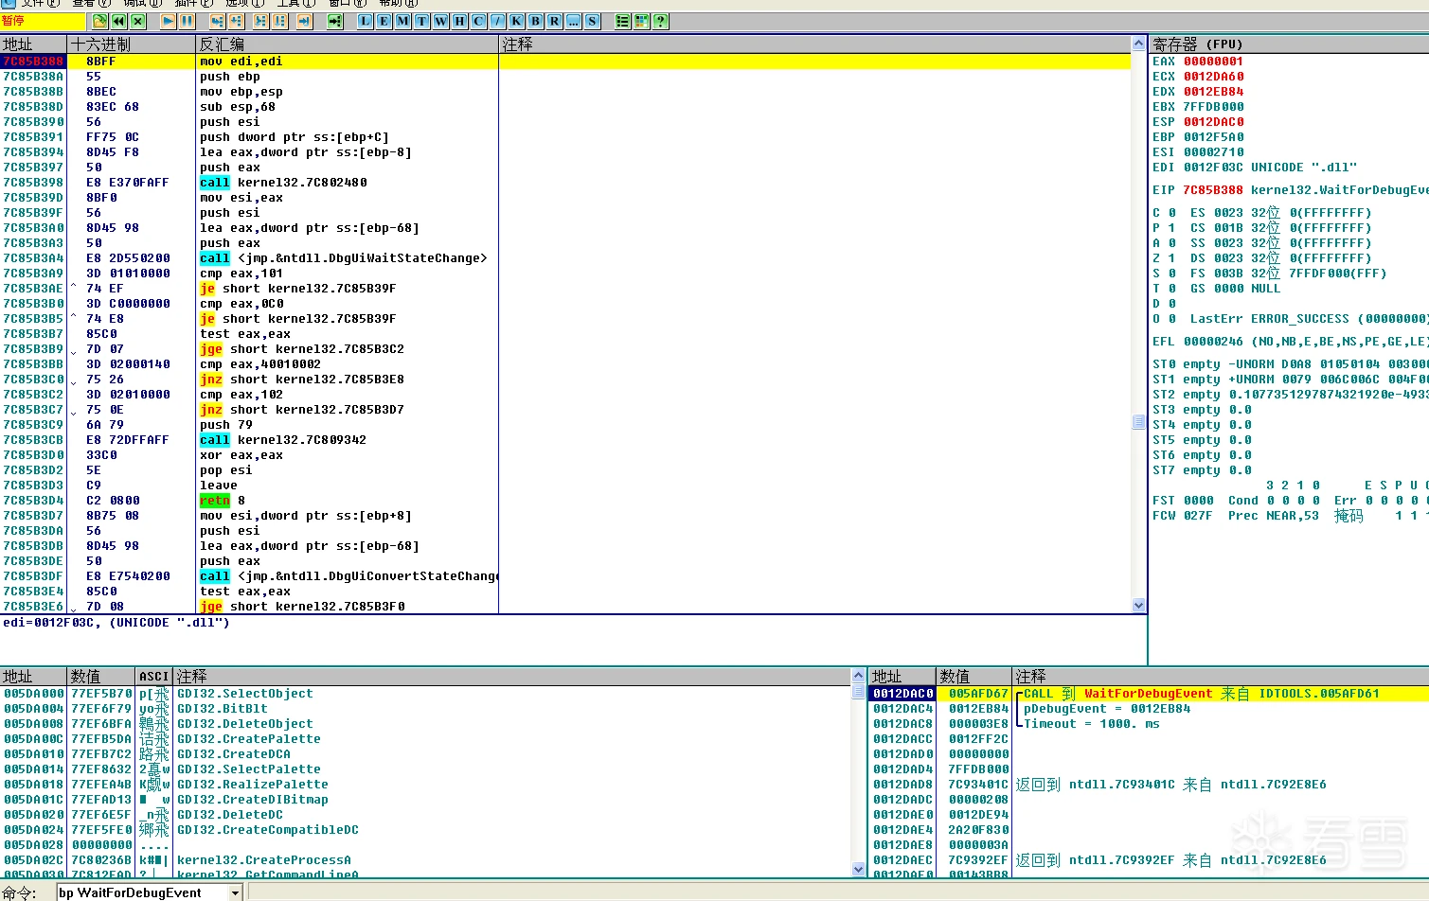Open the Breakpoints window (B button)
The height and width of the screenshot is (901, 1429).
536,21
